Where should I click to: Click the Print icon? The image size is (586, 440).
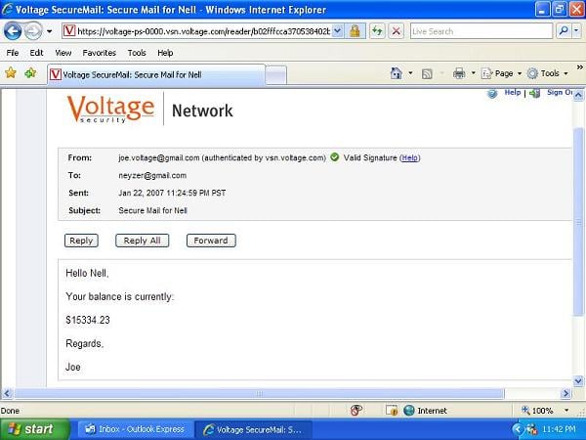point(459,73)
